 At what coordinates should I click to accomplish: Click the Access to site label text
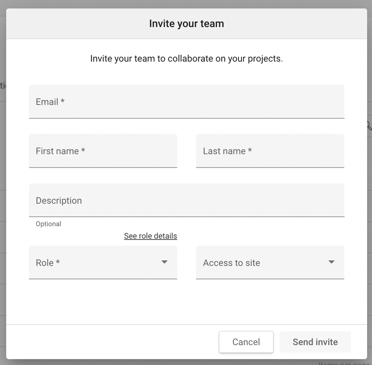231,263
